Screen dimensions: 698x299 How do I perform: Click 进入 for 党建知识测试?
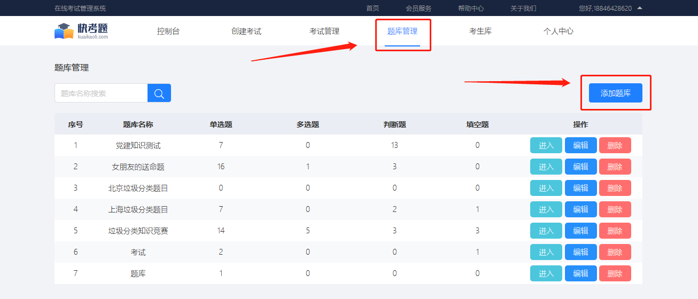point(546,145)
